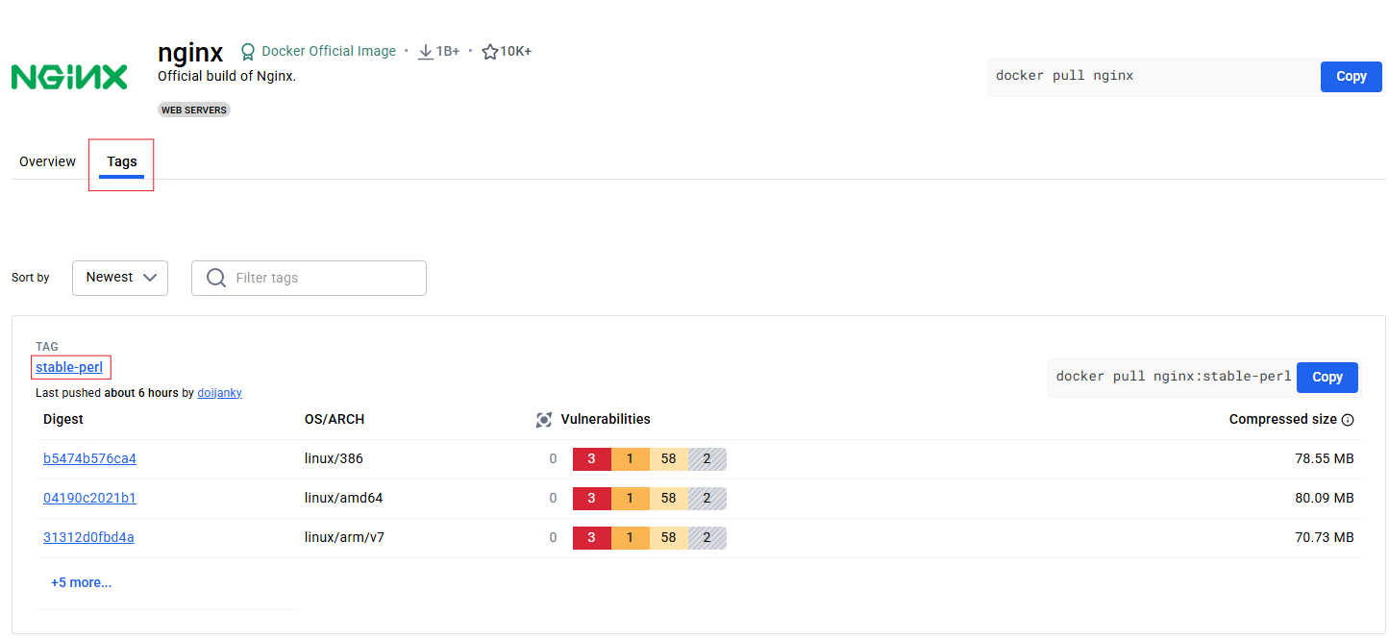Click the magnifier icon in Filter tags
This screenshot has height=639, width=1389.
pyautogui.click(x=216, y=278)
